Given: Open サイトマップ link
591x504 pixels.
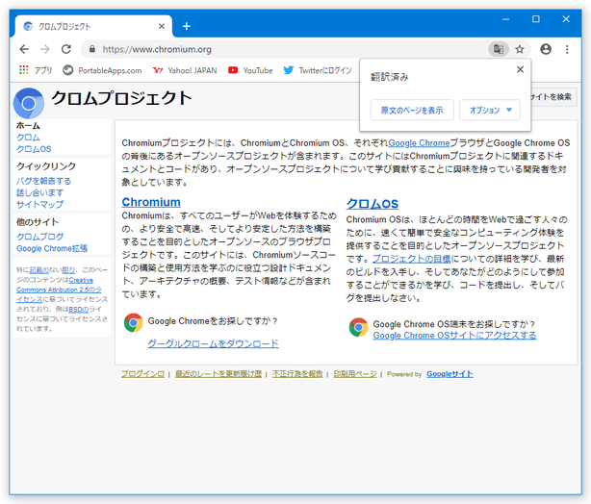Looking at the screenshot, I should 39,205.
